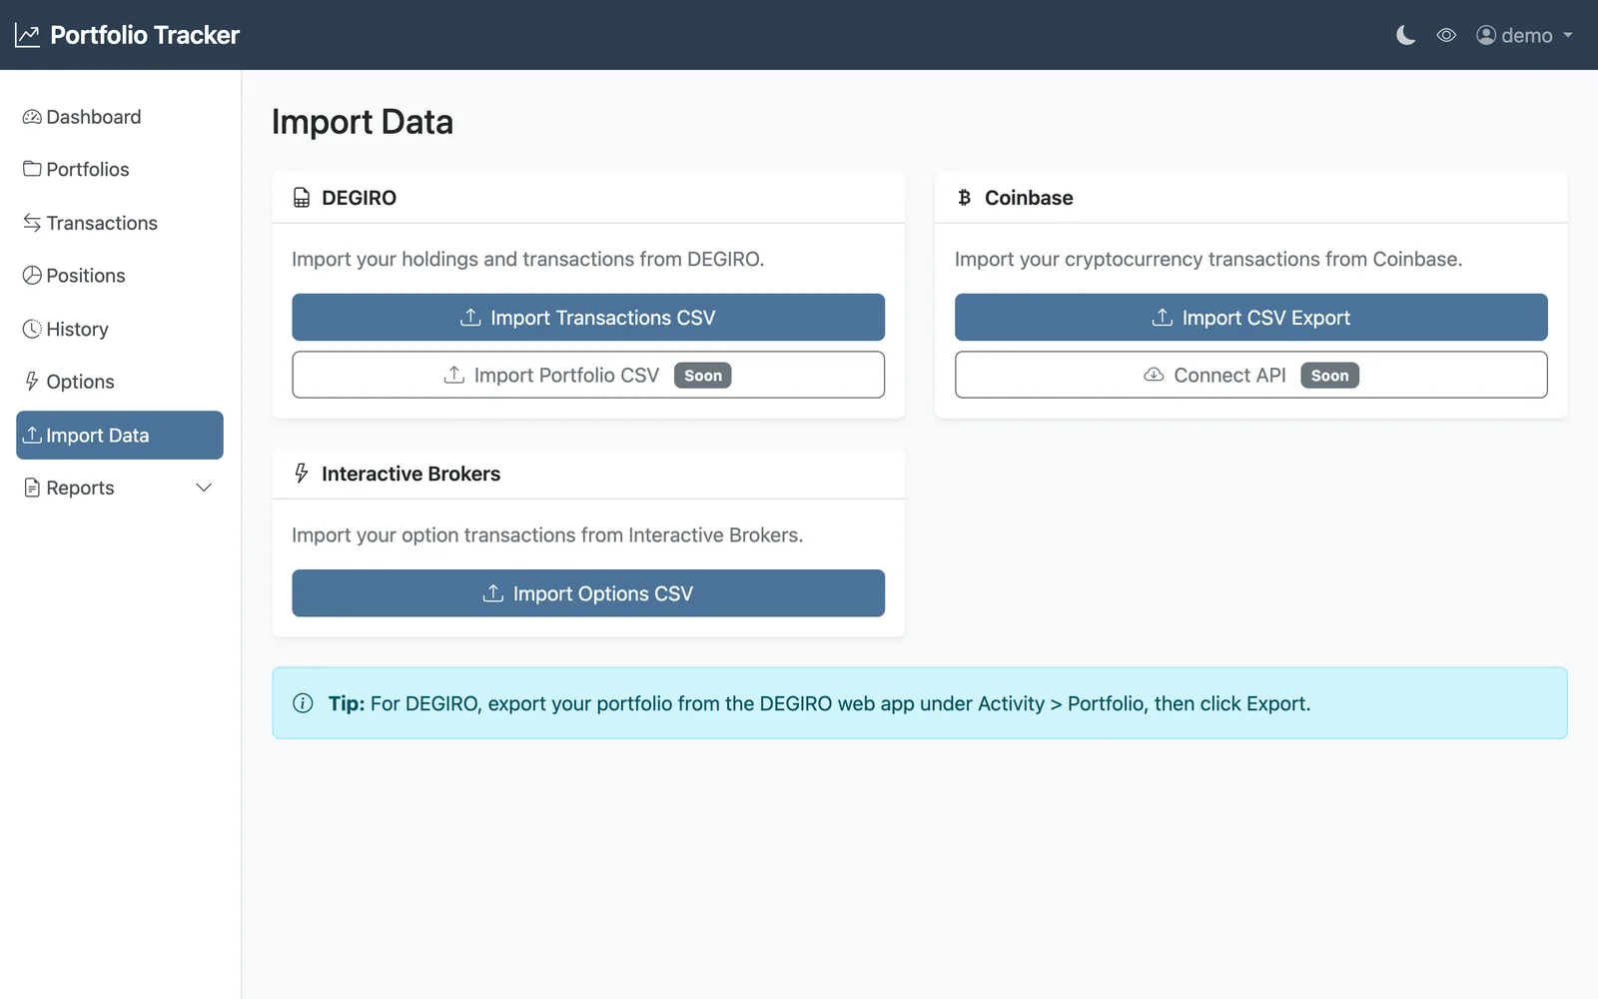Click Soon badge on Connect API
Screen dimensions: 1598x999
[x=1330, y=376]
